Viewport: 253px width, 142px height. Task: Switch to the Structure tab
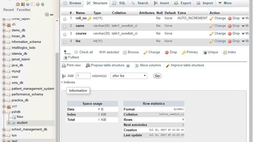(x=97, y=3)
